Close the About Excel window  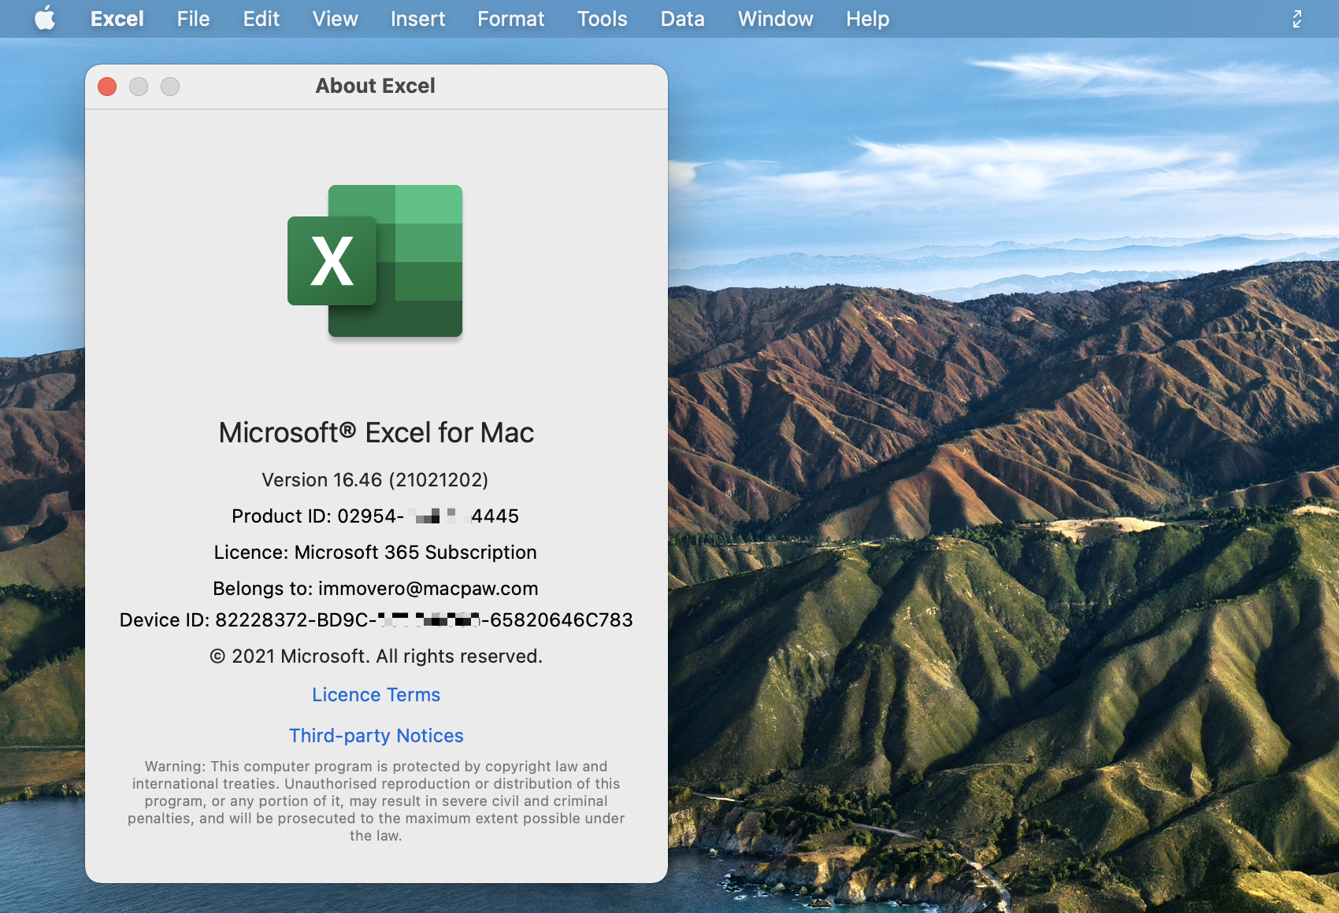(107, 87)
